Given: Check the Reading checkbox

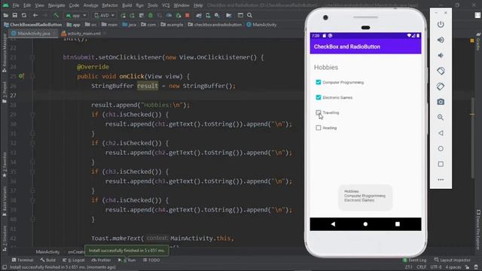Looking at the screenshot, I should point(318,128).
